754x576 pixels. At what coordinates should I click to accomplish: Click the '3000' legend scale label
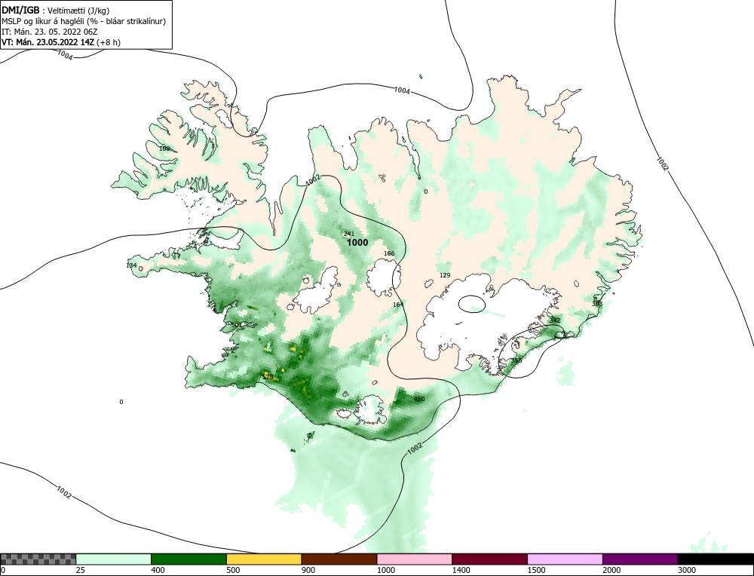point(687,570)
